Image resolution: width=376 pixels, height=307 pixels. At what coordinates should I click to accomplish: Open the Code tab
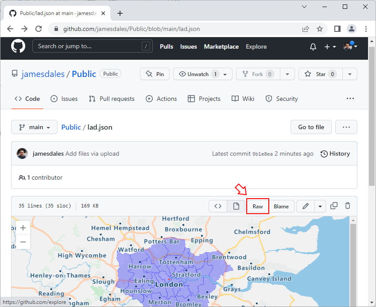pyautogui.click(x=27, y=99)
